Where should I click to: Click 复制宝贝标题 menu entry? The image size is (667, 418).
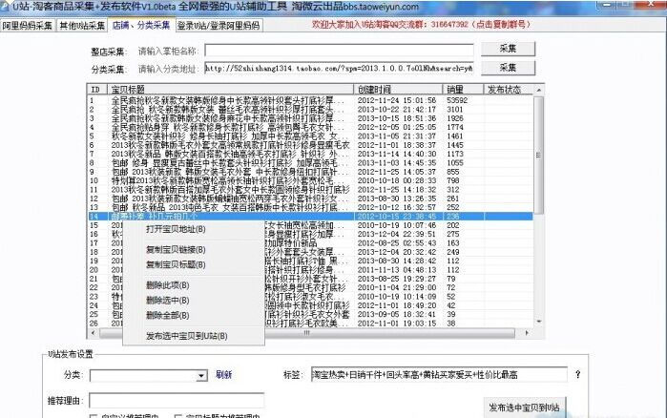click(176, 263)
